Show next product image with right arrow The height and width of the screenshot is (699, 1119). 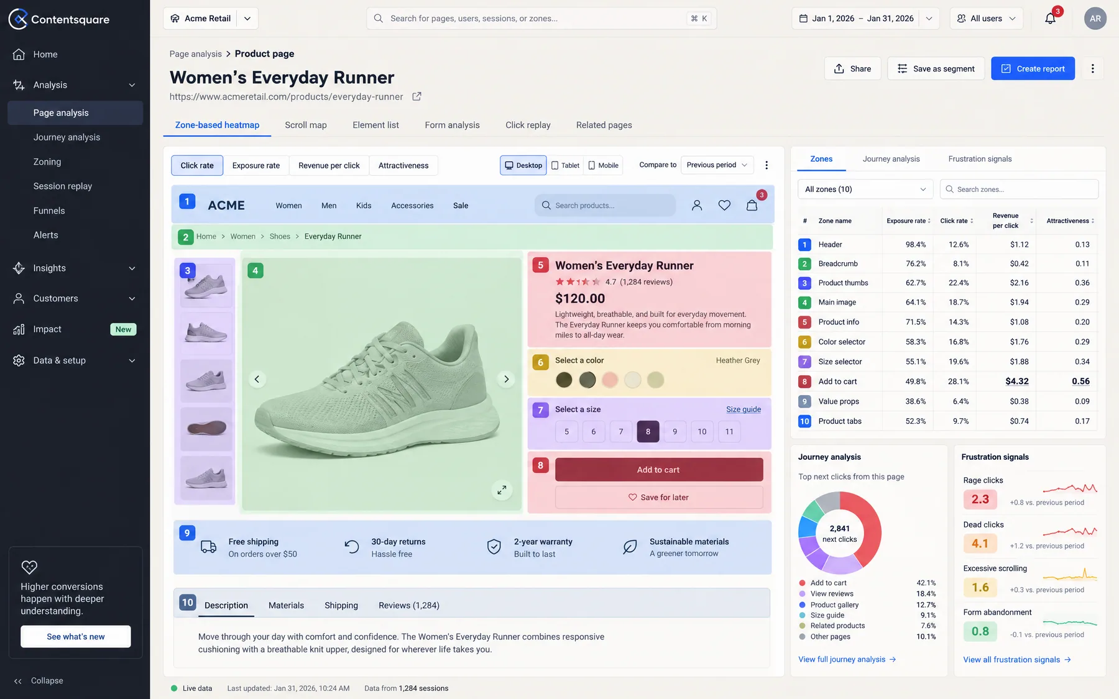click(506, 379)
